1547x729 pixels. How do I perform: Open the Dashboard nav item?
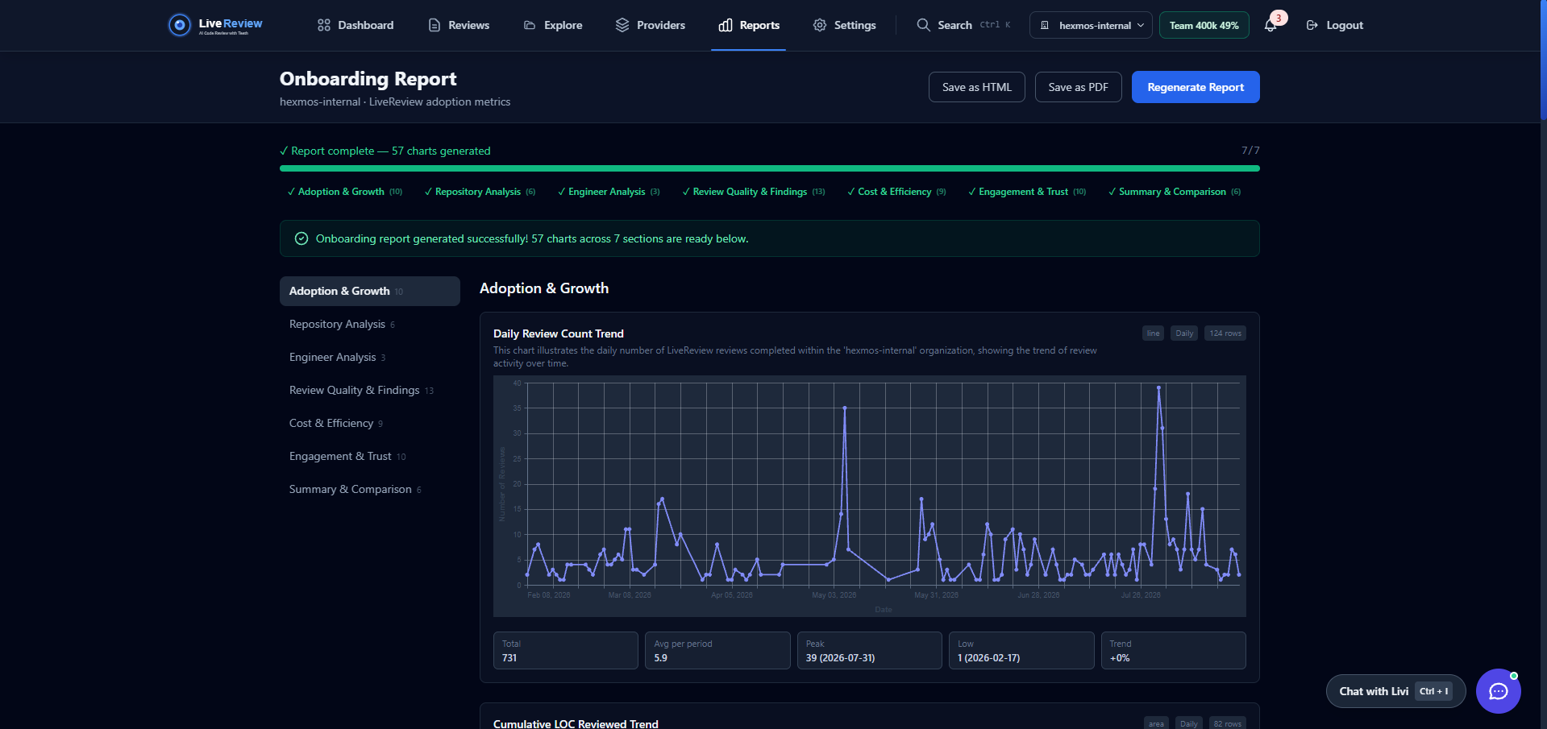click(356, 25)
